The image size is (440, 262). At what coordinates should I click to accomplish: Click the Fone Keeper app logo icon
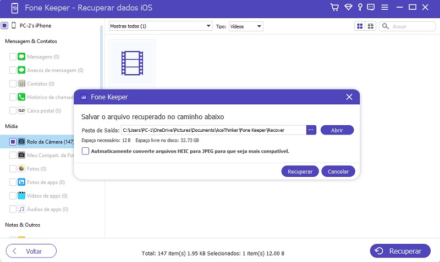15,8
